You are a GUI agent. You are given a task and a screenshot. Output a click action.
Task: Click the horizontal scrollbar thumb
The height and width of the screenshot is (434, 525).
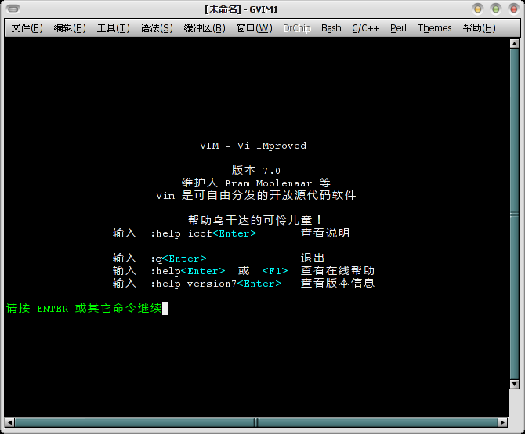256,422
